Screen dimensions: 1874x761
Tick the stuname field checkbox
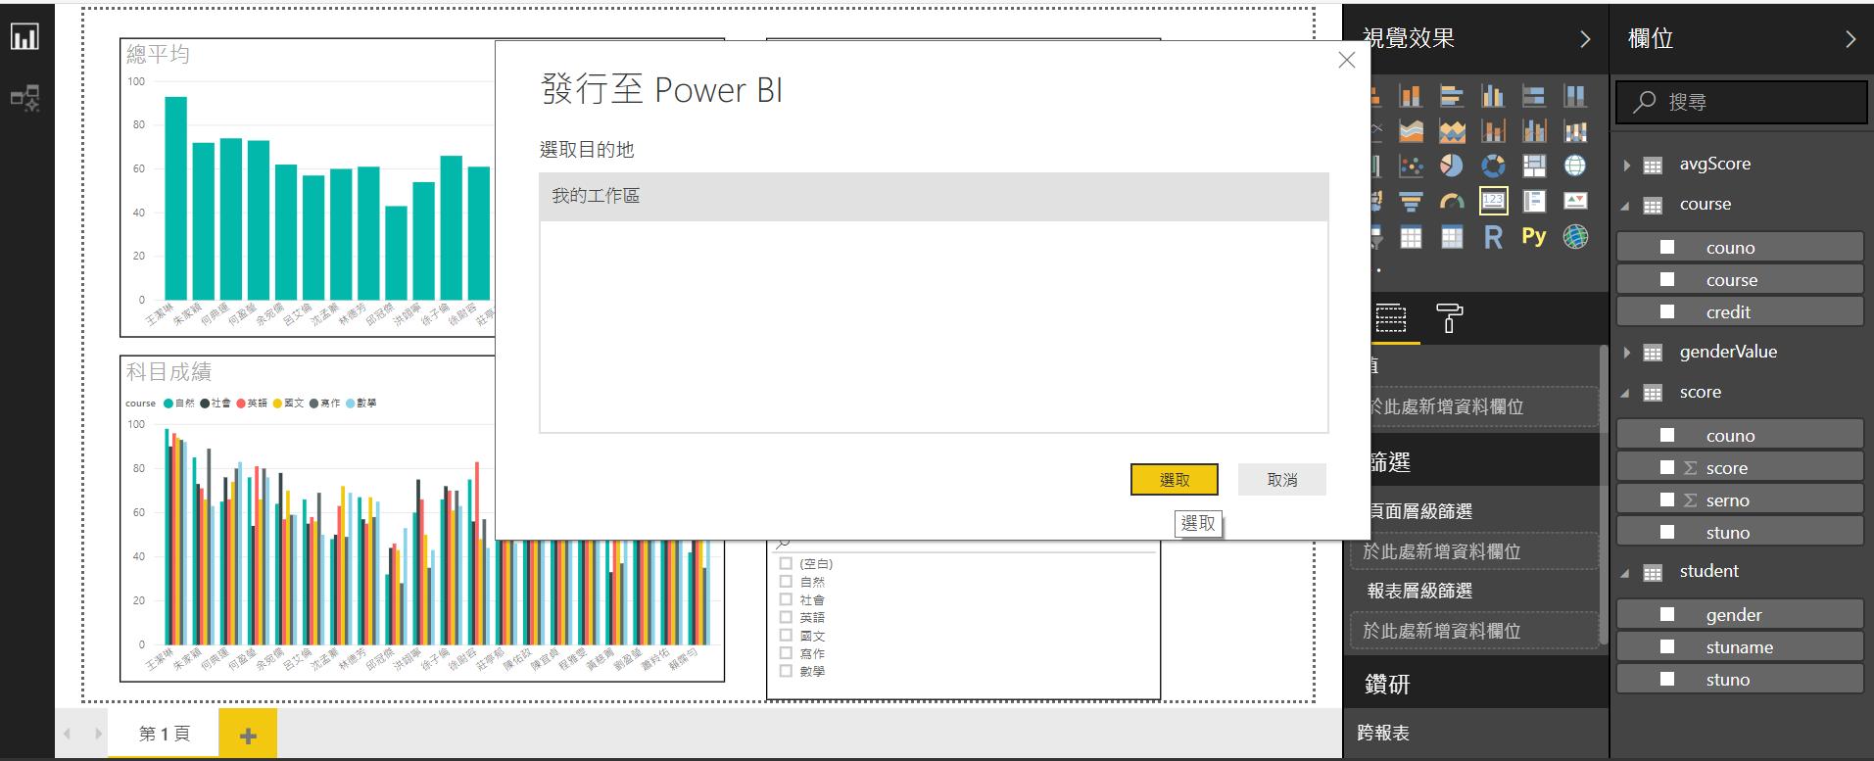coord(1667,646)
